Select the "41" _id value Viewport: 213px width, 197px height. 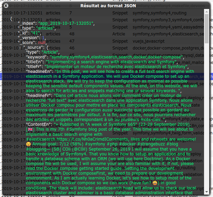(35, 33)
